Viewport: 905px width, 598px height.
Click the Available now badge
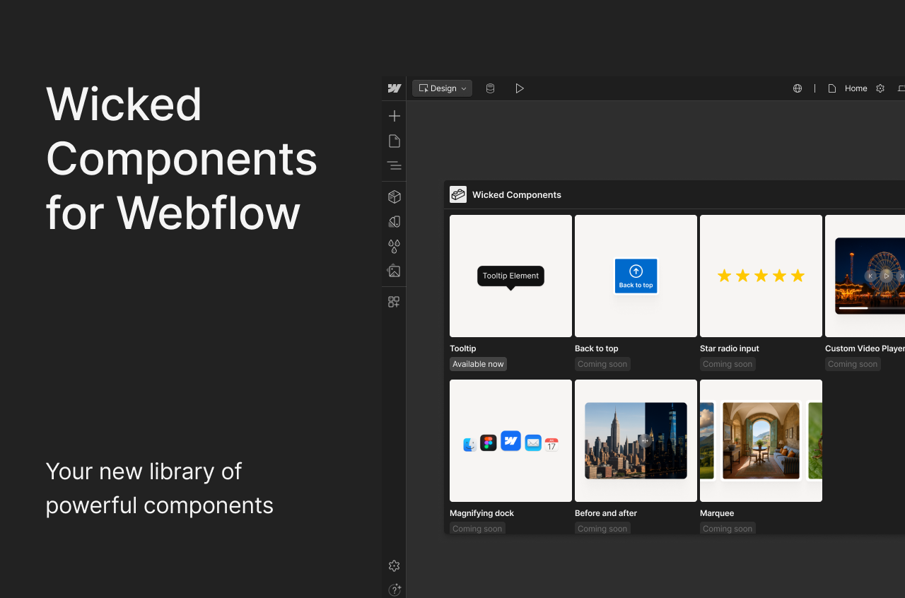(478, 364)
